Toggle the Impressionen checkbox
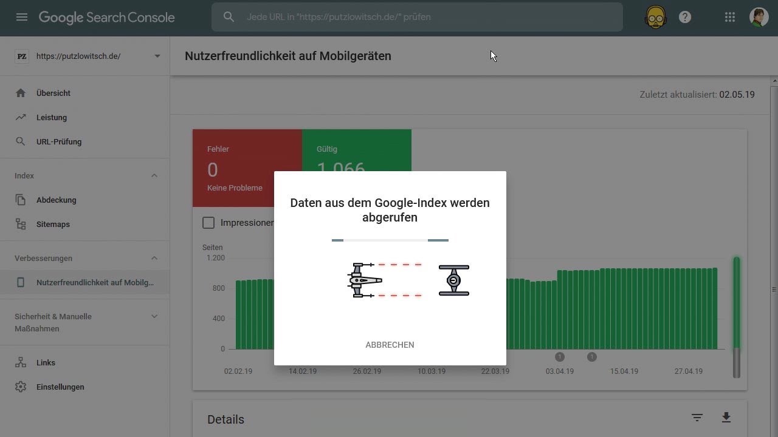 point(208,223)
